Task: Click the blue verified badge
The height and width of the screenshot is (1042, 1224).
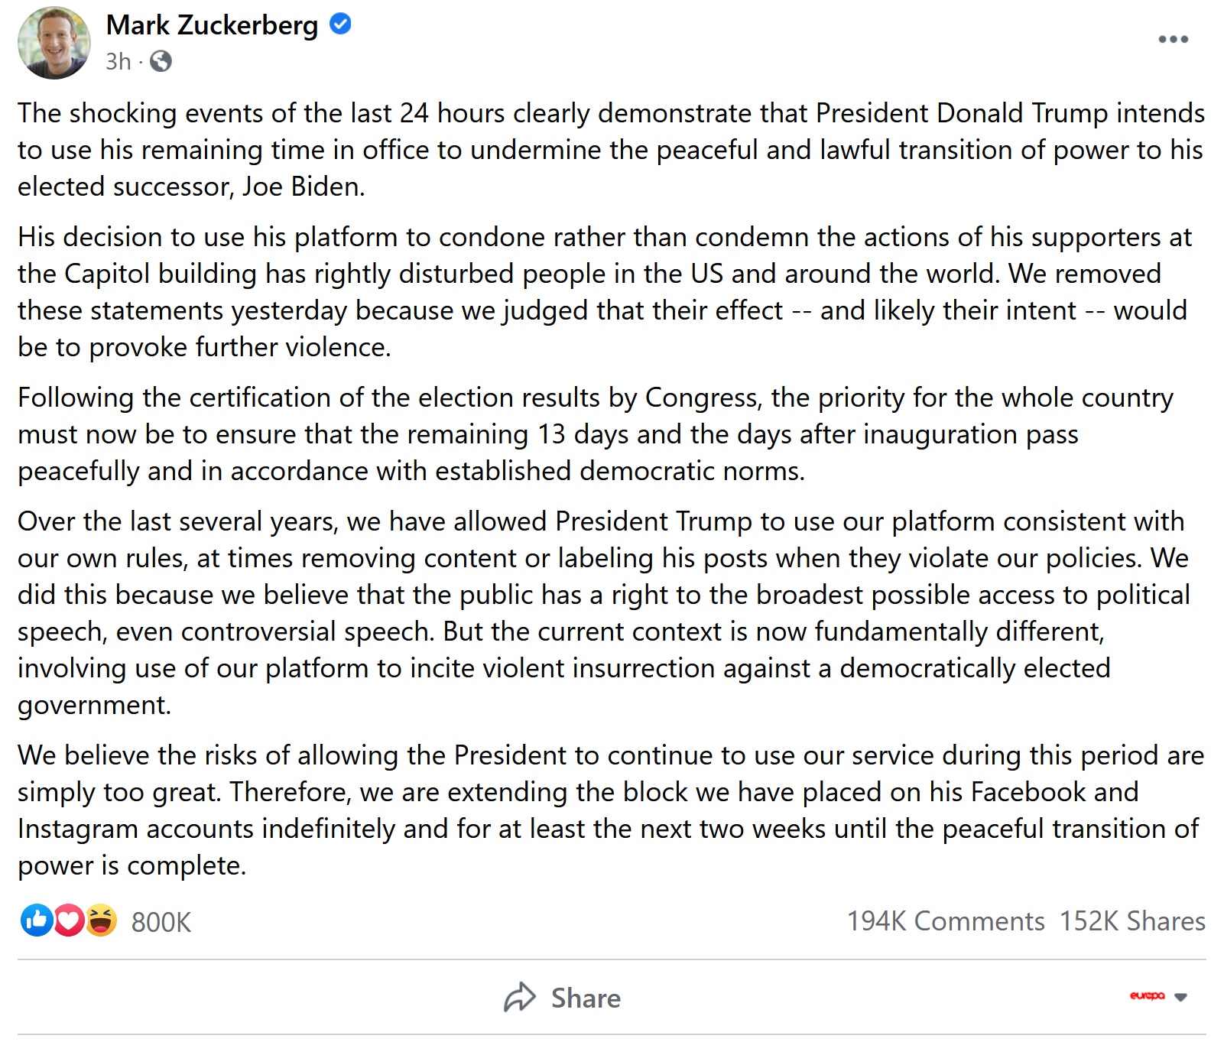Action: pos(340,24)
